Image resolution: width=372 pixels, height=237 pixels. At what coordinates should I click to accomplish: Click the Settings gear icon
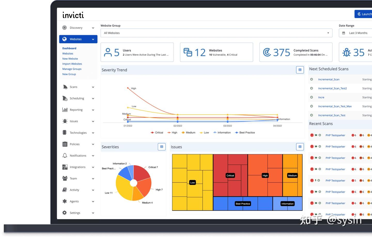65,213
